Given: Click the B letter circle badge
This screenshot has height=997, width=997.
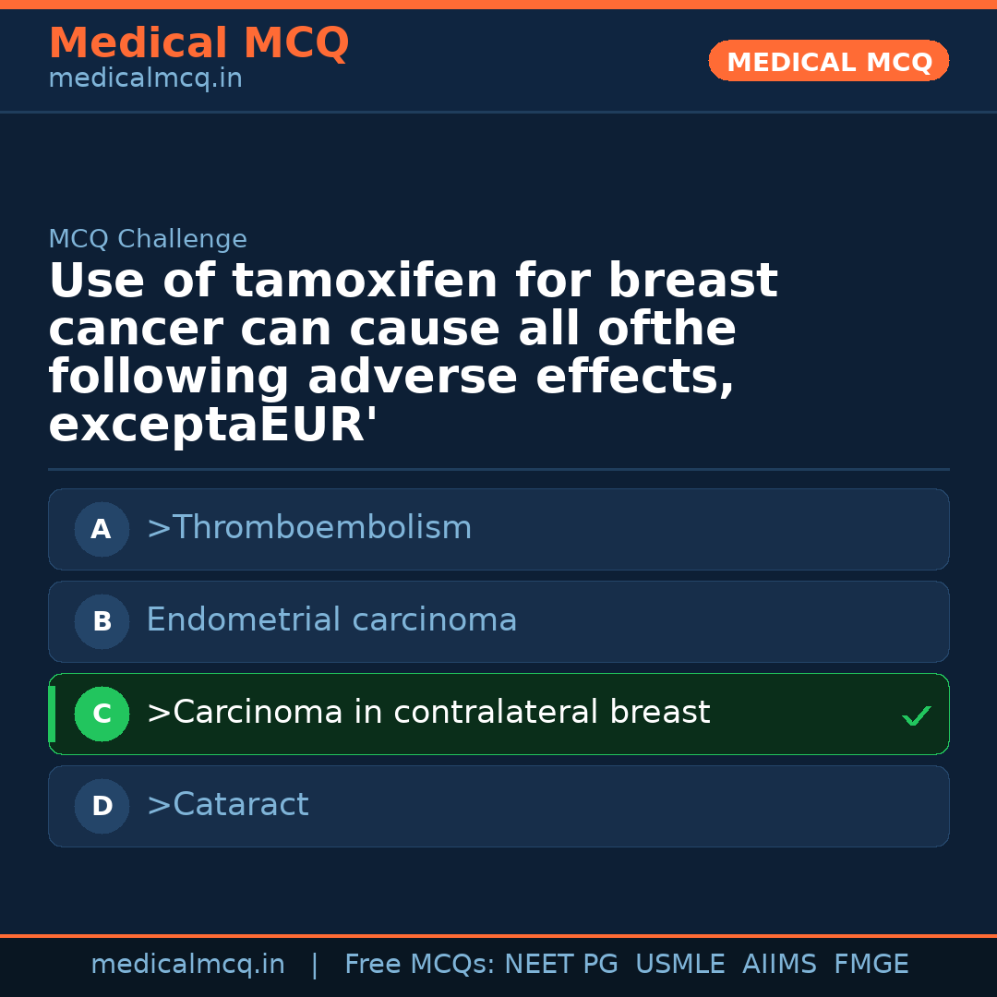Looking at the screenshot, I should coord(102,622).
